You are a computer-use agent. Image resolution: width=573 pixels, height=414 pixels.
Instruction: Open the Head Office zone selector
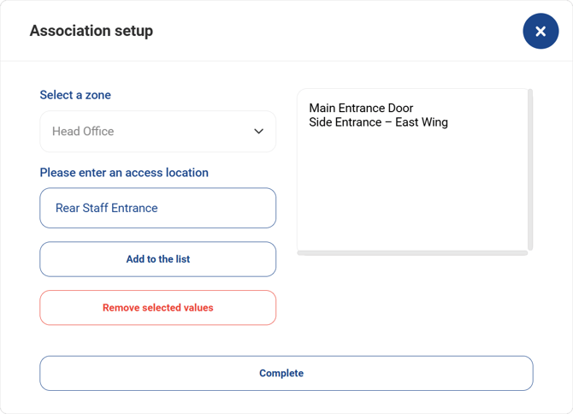[x=157, y=132]
